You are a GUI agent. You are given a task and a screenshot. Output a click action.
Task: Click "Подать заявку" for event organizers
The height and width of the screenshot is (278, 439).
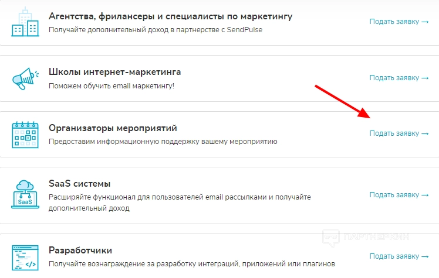[399, 133]
